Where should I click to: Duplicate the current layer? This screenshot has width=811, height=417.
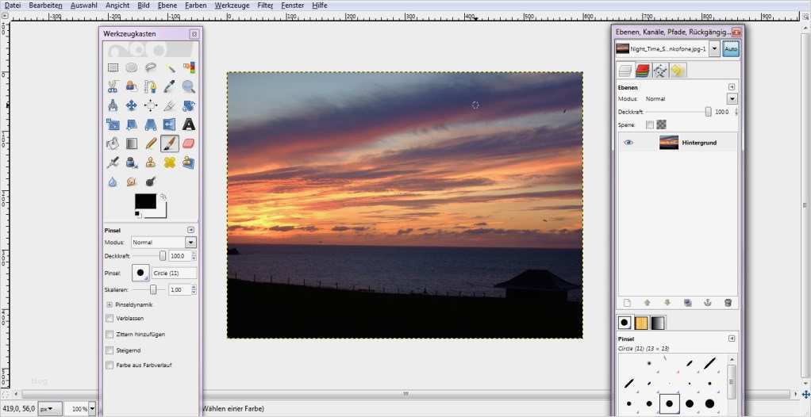[x=687, y=303]
